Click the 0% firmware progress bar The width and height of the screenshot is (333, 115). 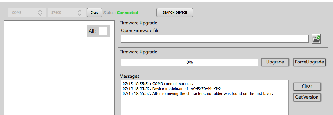(x=190, y=62)
